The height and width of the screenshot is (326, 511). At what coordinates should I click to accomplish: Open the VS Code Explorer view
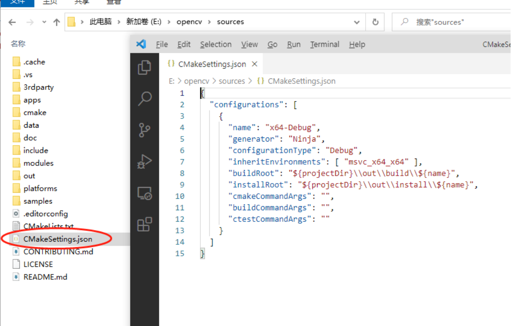(x=144, y=67)
